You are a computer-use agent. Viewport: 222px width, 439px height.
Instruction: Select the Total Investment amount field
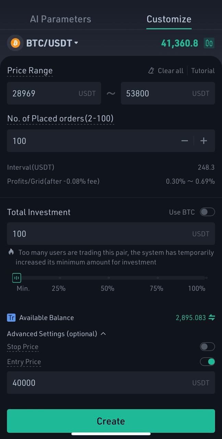tap(111, 234)
